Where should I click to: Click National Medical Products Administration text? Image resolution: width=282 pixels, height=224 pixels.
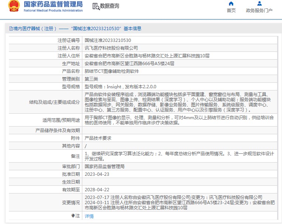tap(53, 10)
